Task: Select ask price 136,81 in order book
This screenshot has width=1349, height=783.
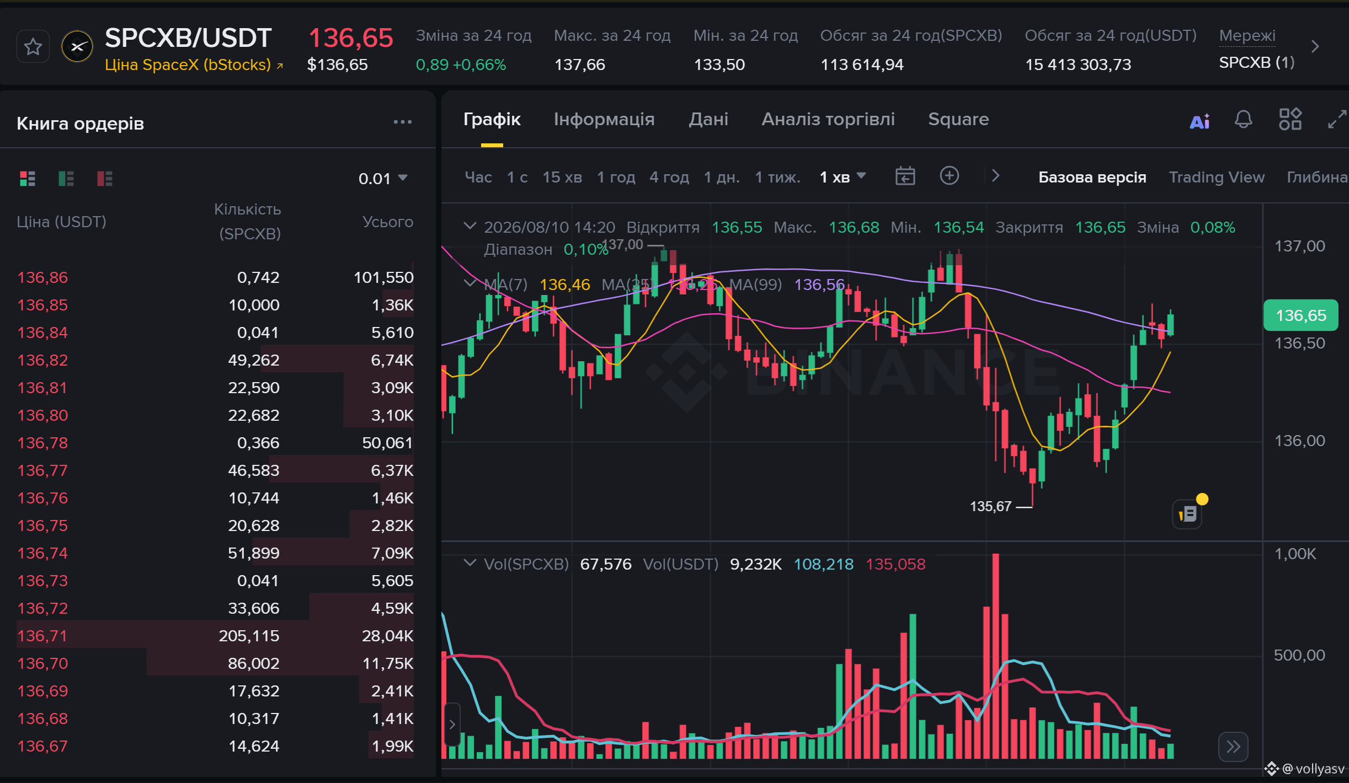Action: tap(43, 388)
